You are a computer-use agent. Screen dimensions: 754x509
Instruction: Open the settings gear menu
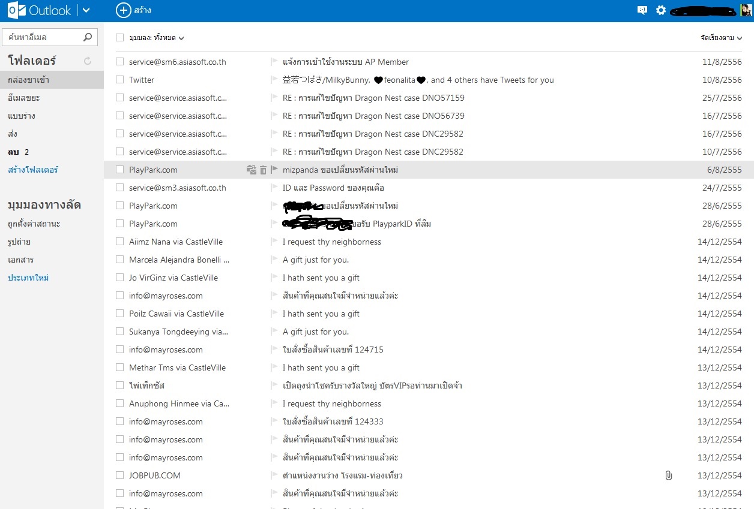[661, 10]
